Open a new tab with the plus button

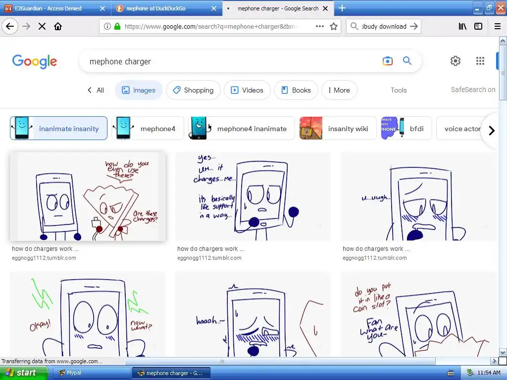(342, 8)
